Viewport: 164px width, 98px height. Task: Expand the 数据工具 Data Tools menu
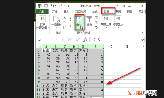106,22
